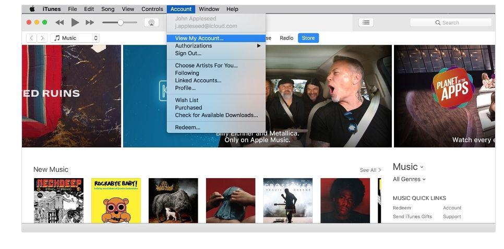Viewport: 504px width, 249px height.
Task: Click the New Music heading
Action: [51, 169]
